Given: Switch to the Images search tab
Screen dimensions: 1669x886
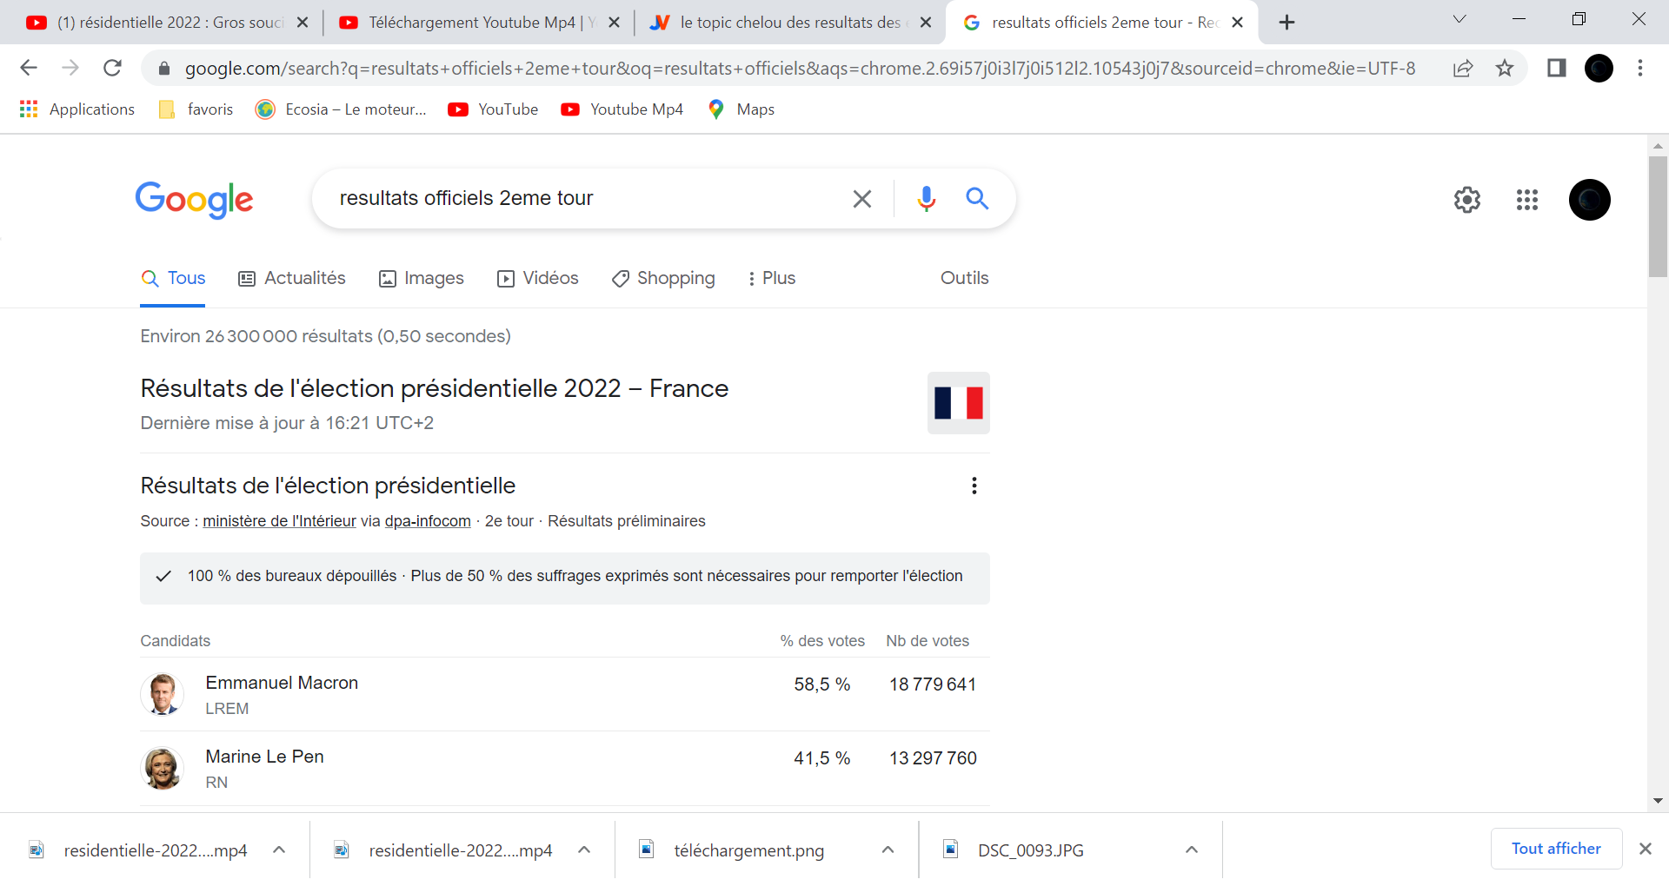Looking at the screenshot, I should coord(422,278).
